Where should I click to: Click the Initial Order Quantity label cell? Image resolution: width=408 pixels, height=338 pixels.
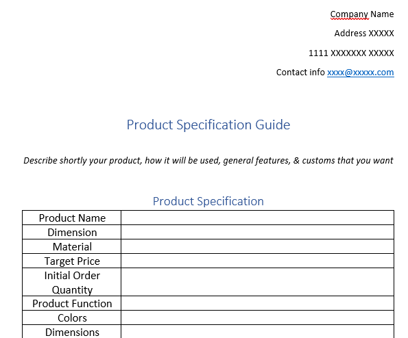tap(72, 282)
